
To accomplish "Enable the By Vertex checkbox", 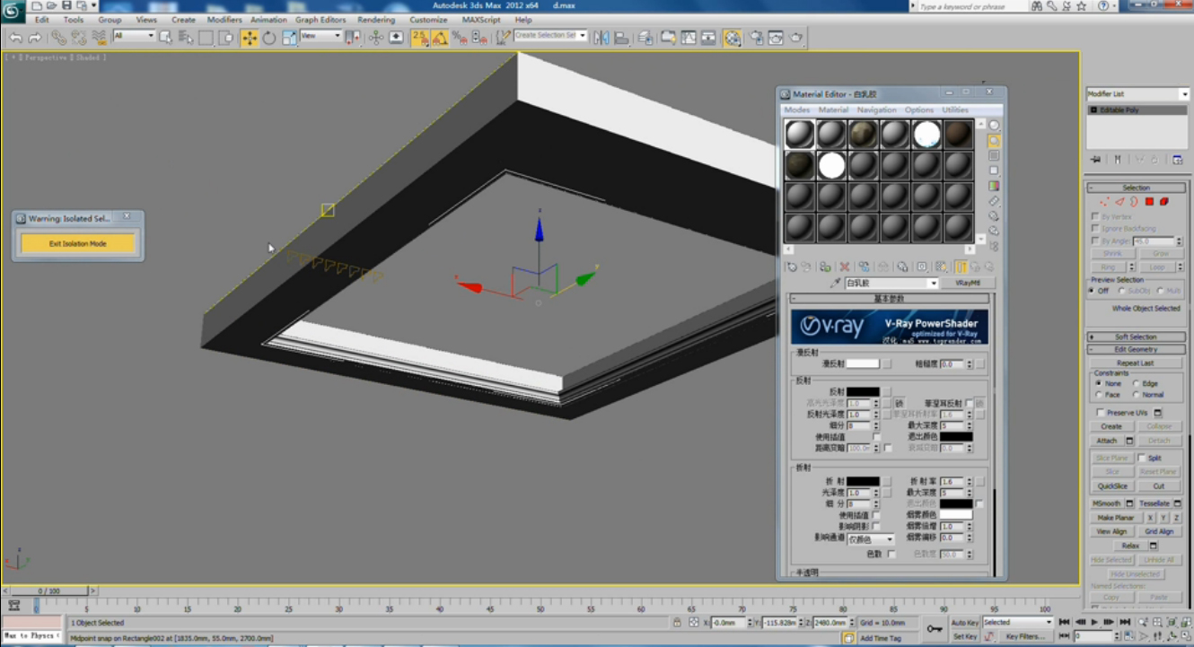I will [1095, 216].
